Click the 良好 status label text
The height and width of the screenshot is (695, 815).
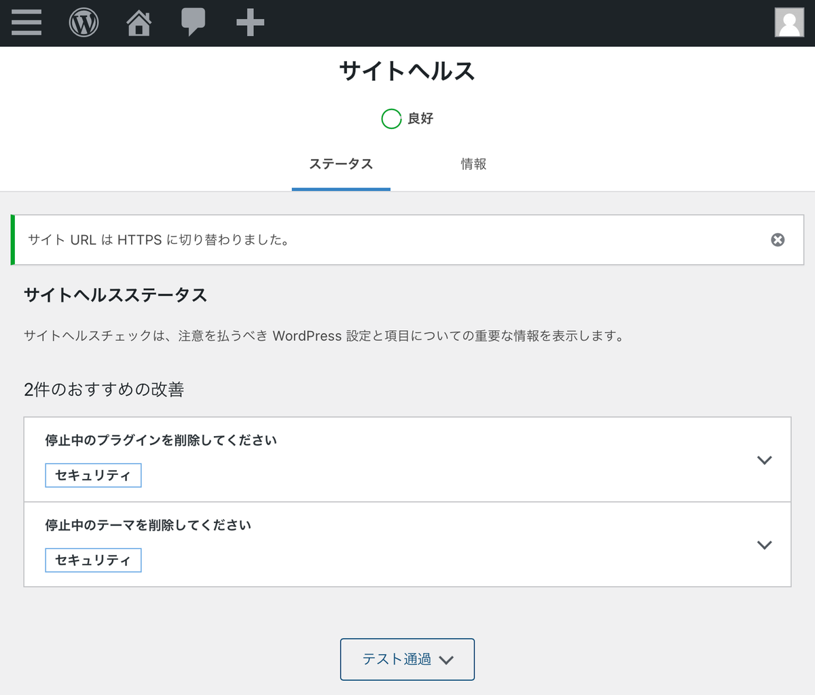coord(422,118)
